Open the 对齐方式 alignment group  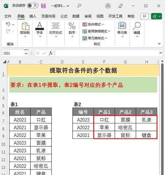pos(56,30)
